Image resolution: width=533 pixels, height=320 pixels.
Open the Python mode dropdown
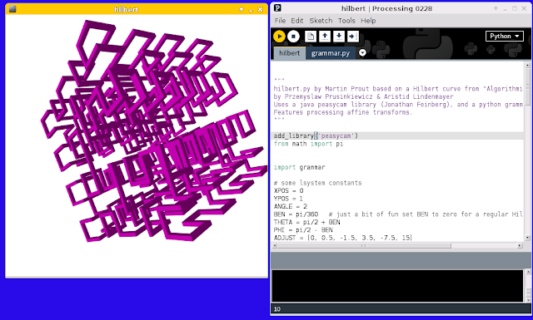click(x=505, y=36)
